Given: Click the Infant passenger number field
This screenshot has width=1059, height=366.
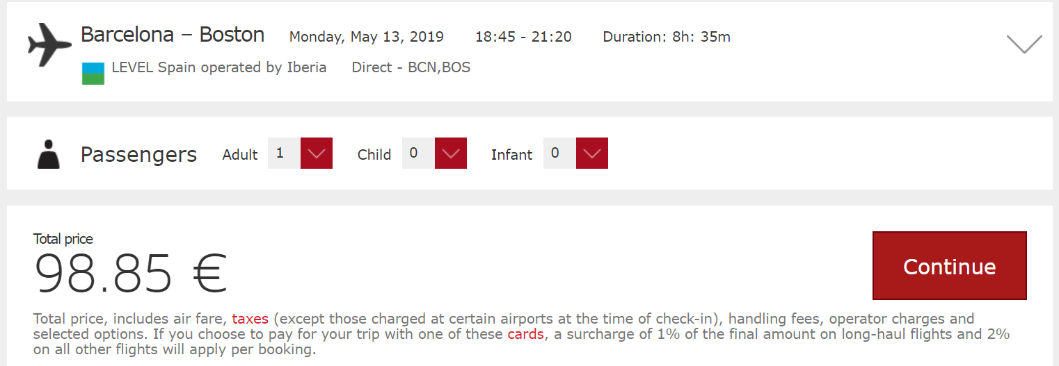Looking at the screenshot, I should coord(559,153).
